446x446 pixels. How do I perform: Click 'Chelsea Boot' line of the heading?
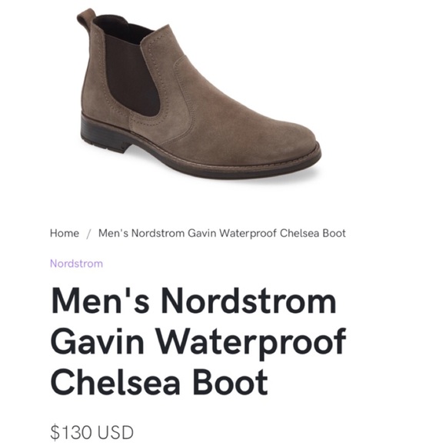159,381
